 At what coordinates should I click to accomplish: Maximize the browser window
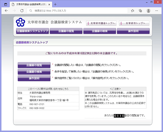(152, 2)
